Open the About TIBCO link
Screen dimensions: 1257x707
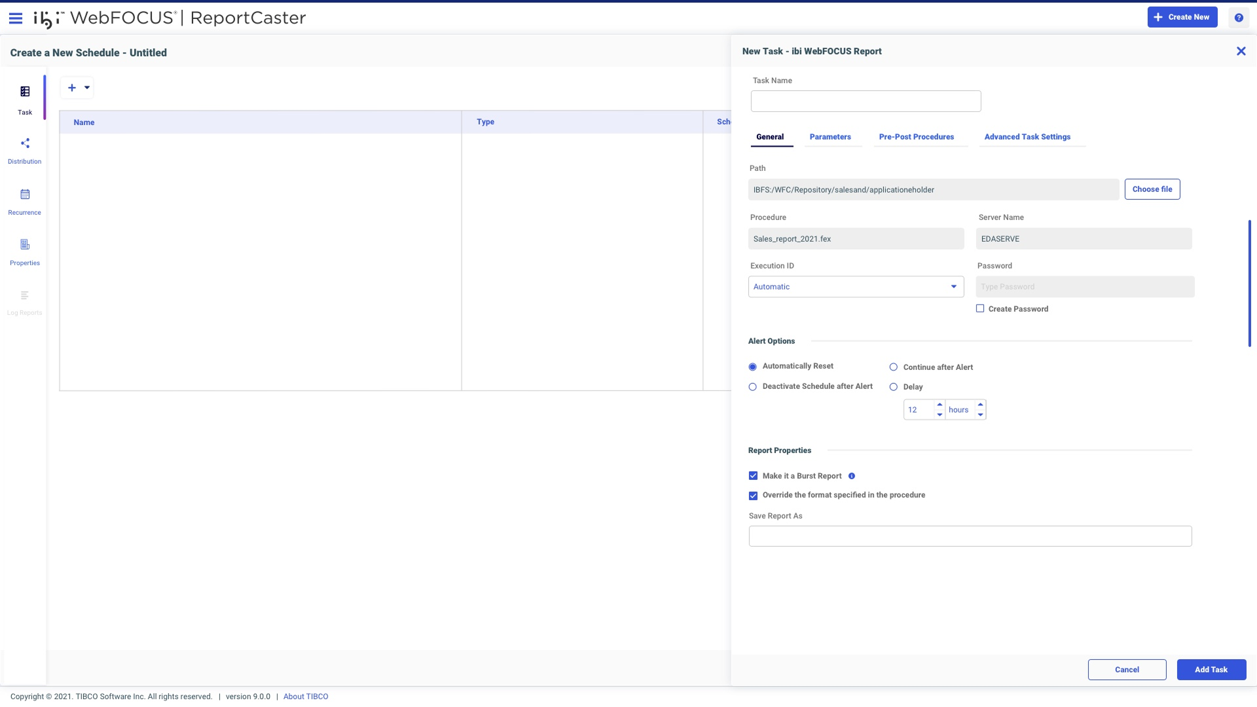pos(306,697)
